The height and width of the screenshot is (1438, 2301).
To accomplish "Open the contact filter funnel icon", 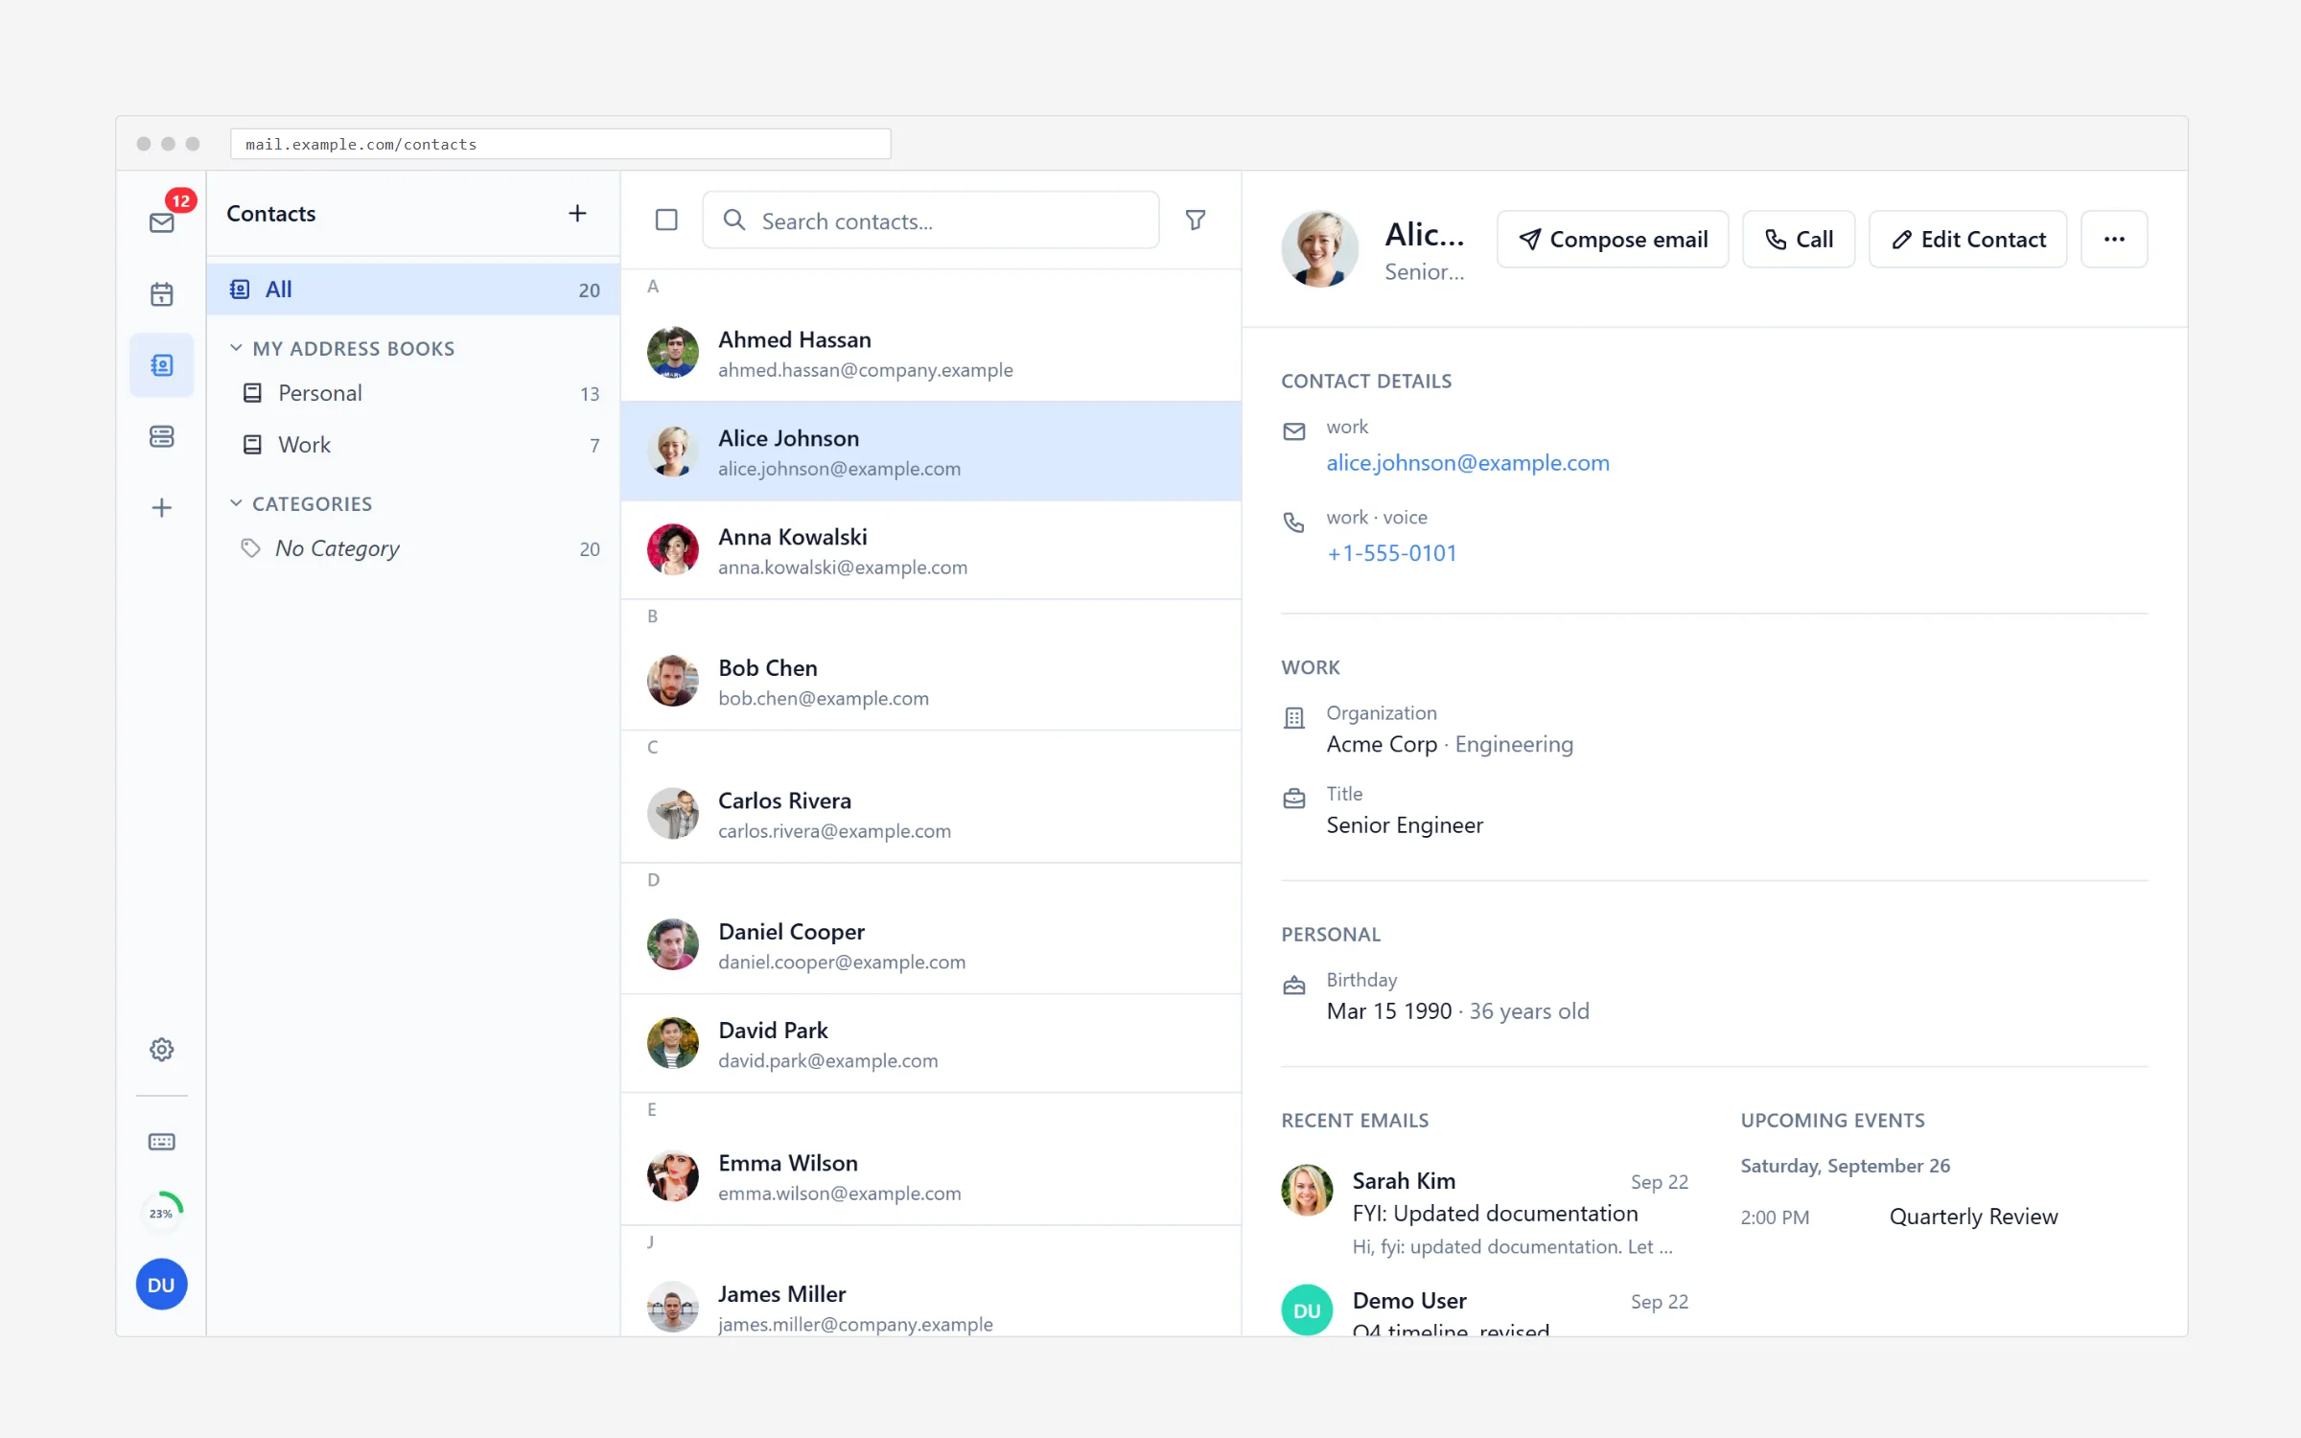I will (x=1196, y=220).
